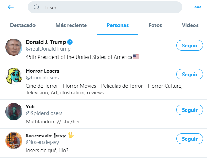Open the @SpiderxLosers handle link
The width and height of the screenshot is (207, 161).
[x=44, y=113]
